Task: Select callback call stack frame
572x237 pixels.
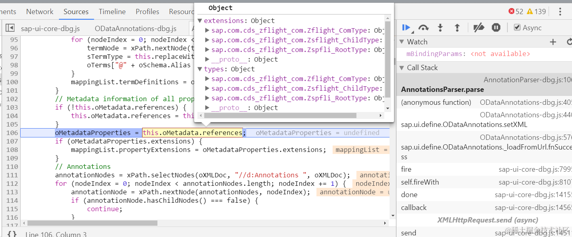Action: pos(484,208)
